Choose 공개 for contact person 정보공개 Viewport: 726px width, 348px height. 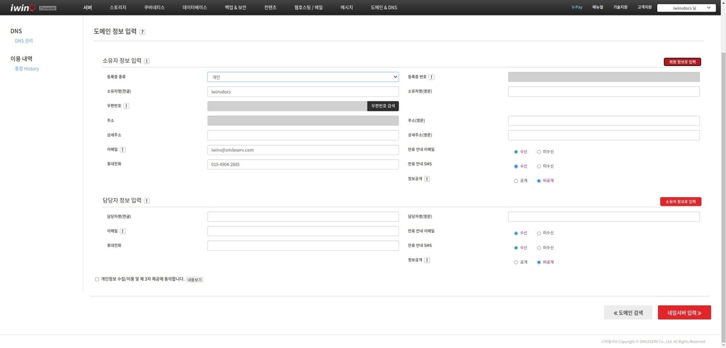click(516, 263)
